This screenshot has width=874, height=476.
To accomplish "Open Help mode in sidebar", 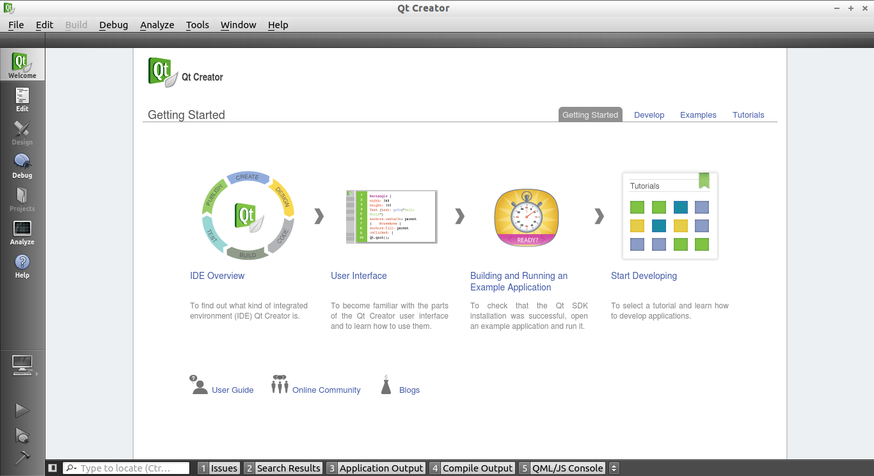I will click(x=22, y=265).
